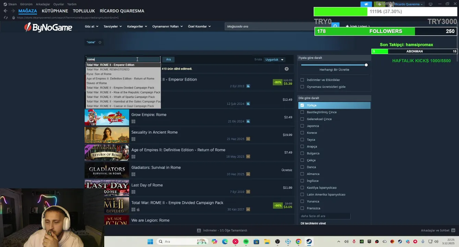Uncheck the Türkçe language filter
The height and width of the screenshot is (247, 459).
click(302, 105)
